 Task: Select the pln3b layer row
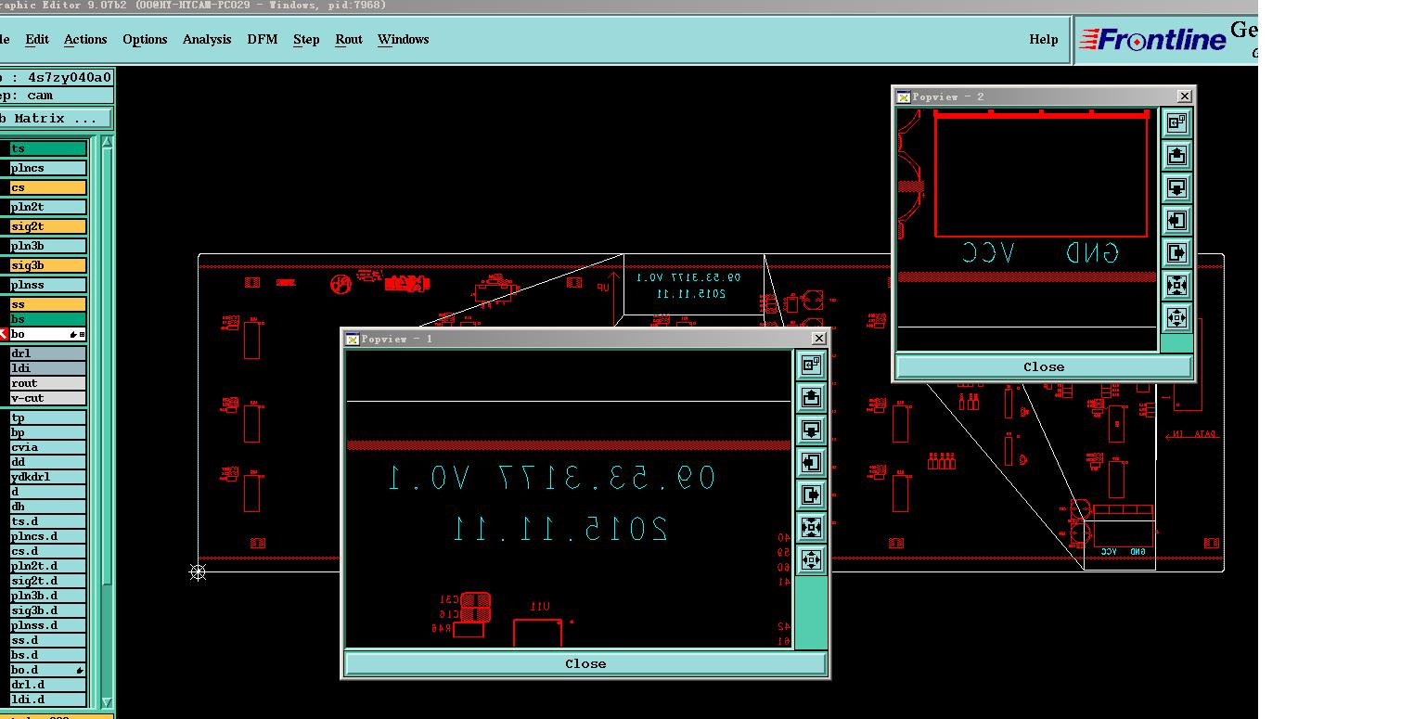pos(47,246)
